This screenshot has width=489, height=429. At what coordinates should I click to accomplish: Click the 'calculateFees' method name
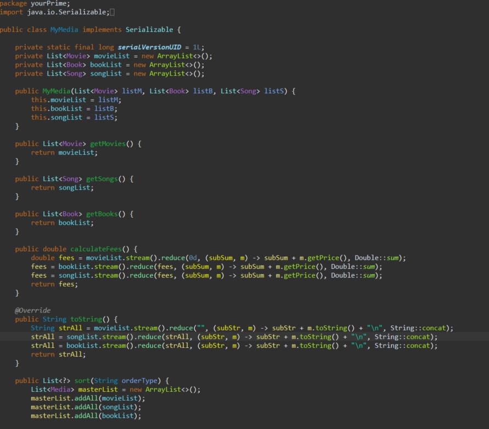[95, 249]
